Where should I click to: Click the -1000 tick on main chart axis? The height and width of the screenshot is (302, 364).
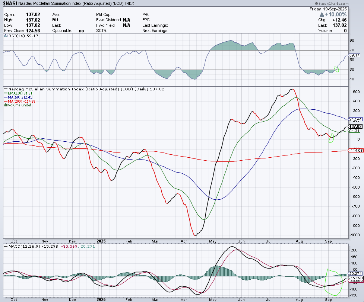[355, 235]
